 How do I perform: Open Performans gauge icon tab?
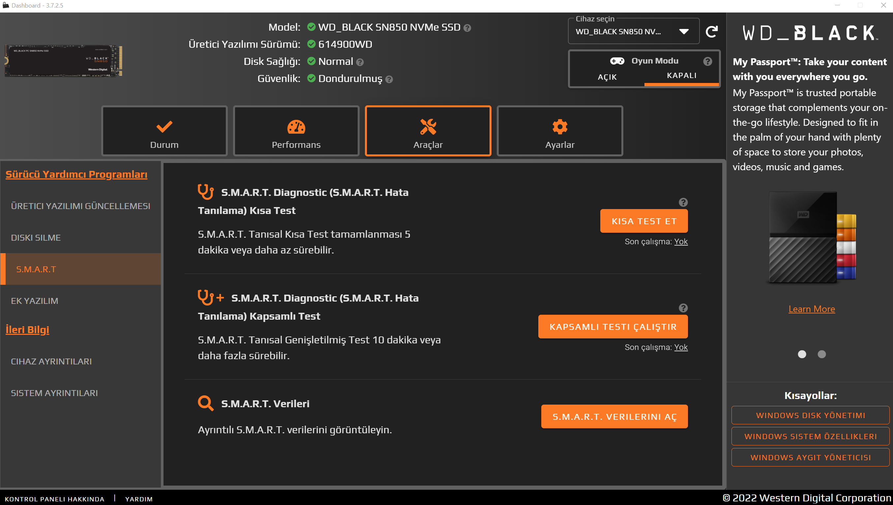pos(296,131)
